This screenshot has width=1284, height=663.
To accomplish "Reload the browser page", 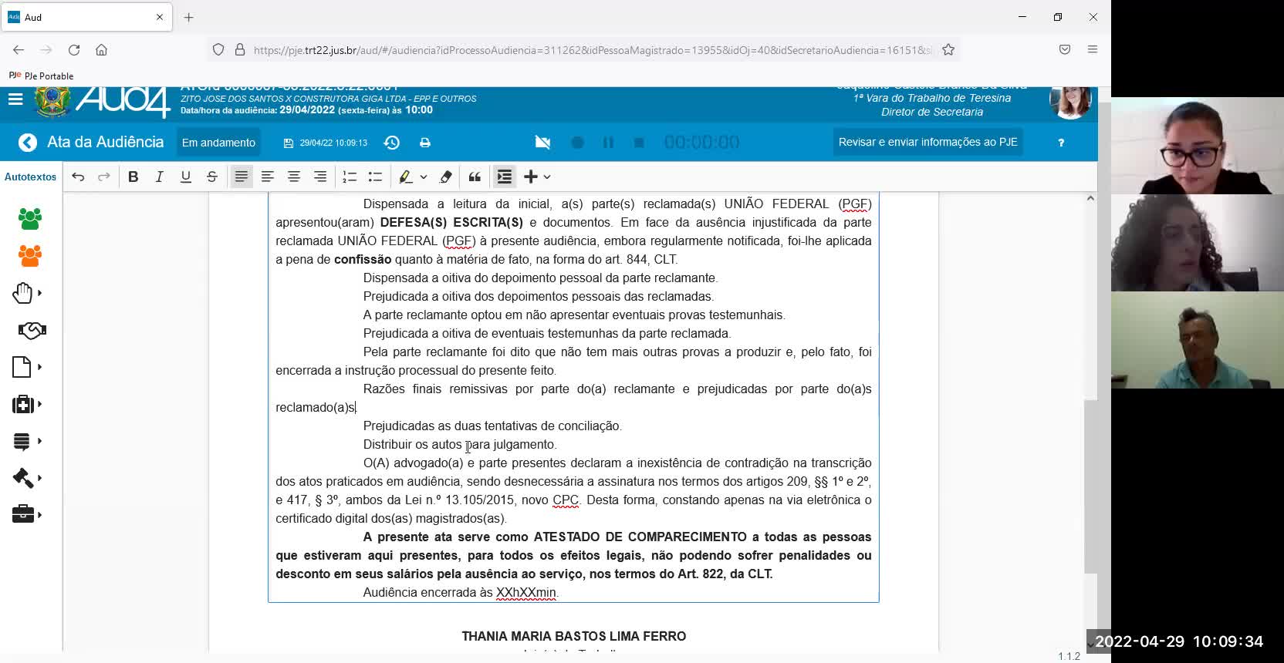I will pos(74,49).
